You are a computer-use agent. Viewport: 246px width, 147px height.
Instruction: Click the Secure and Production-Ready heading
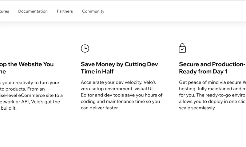pyautogui.click(x=212, y=64)
